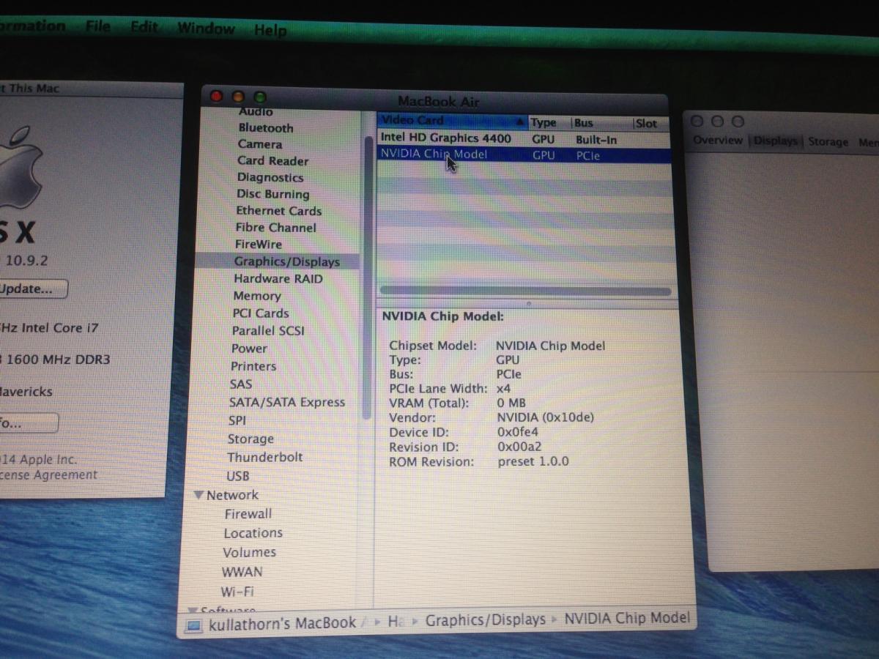Open the Help menu
The width and height of the screenshot is (879, 659).
(270, 31)
